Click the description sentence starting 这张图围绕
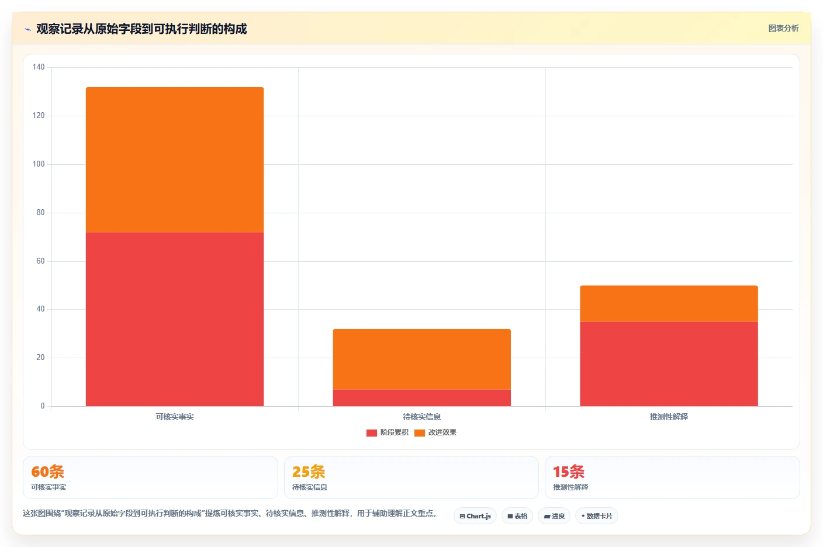The image size is (823, 547). [230, 513]
